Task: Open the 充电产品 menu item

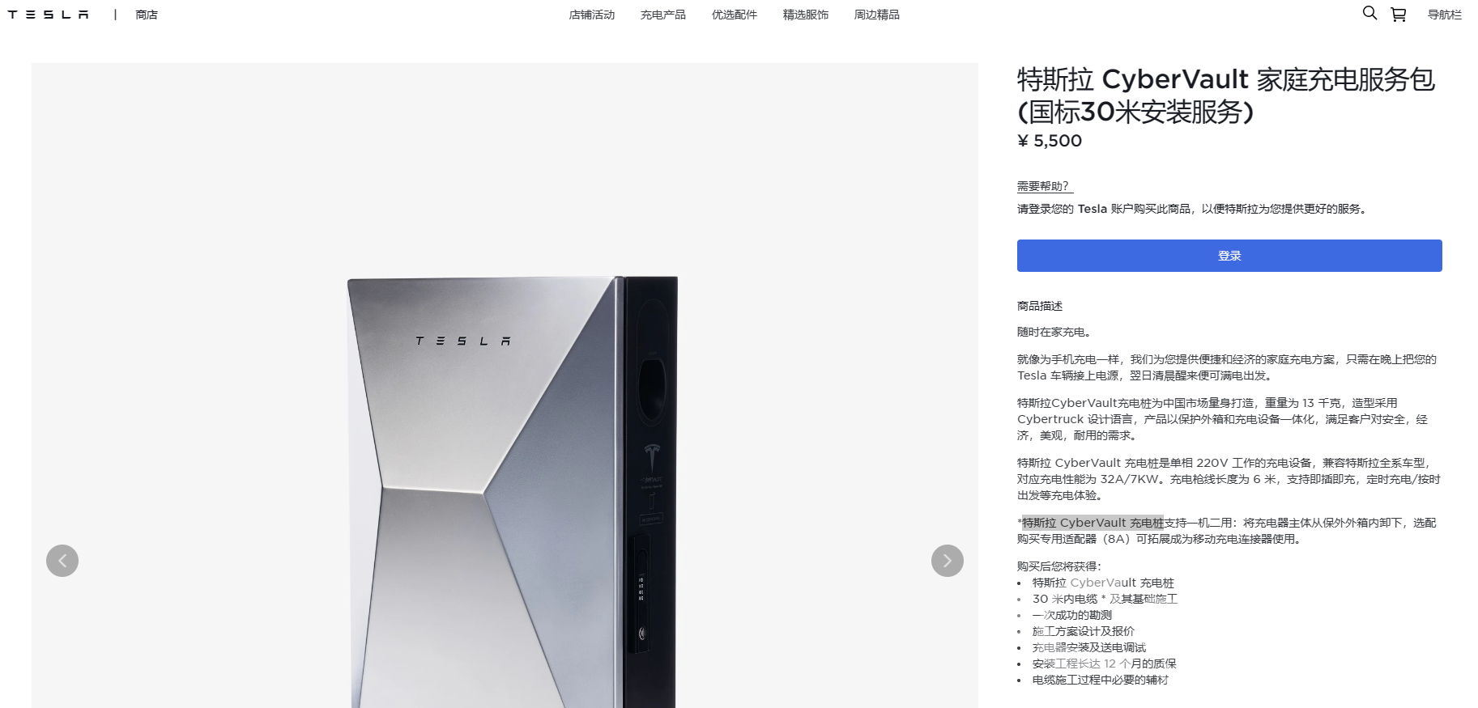Action: point(663,15)
